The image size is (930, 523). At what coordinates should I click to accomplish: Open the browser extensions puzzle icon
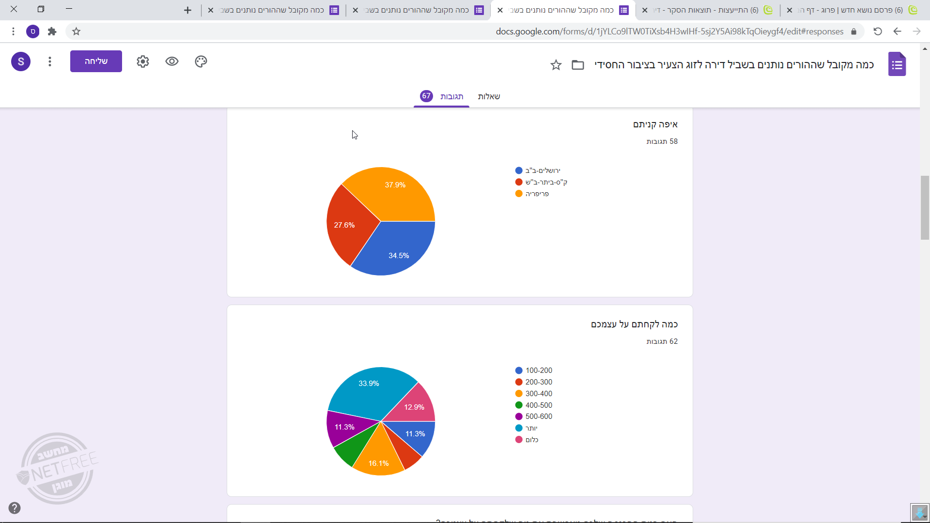click(52, 31)
